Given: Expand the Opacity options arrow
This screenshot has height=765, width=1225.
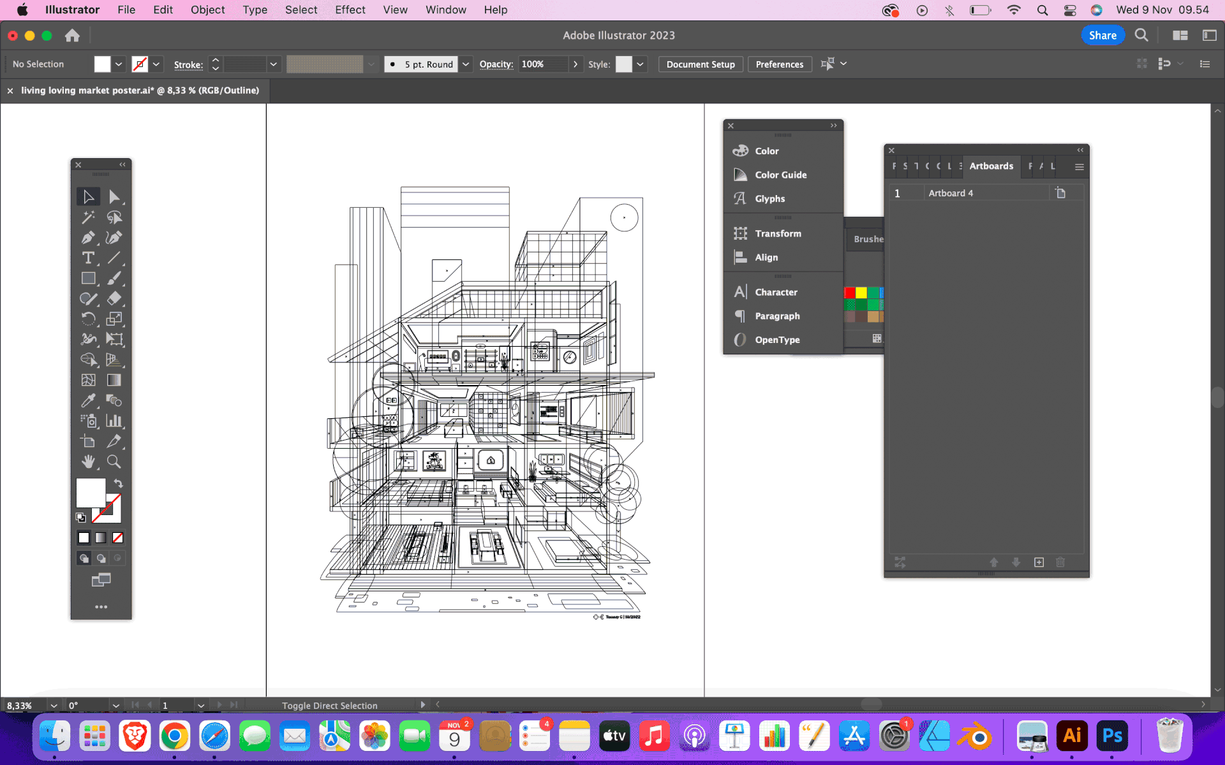Looking at the screenshot, I should click(575, 64).
